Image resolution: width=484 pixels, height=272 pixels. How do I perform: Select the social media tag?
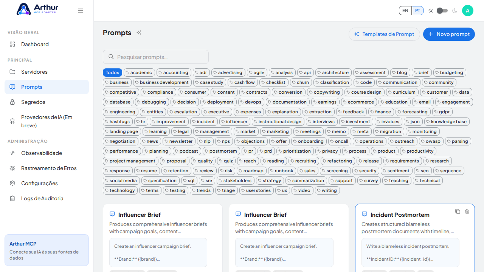121,181
